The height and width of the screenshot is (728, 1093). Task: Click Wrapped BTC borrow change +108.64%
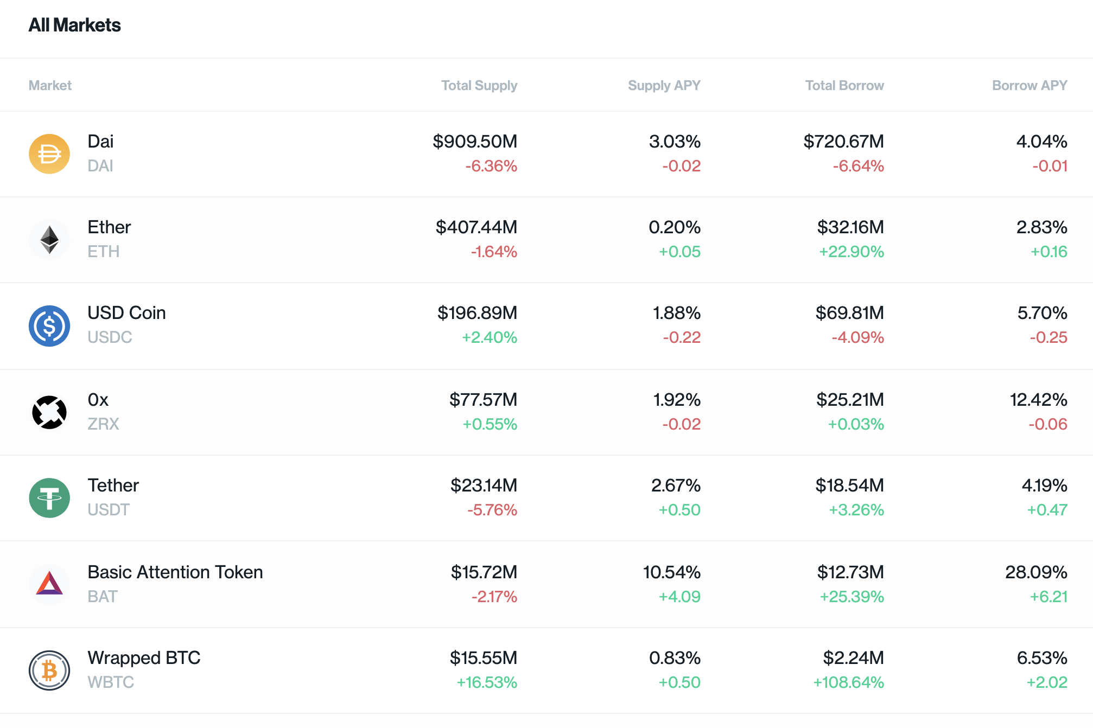[x=849, y=682]
